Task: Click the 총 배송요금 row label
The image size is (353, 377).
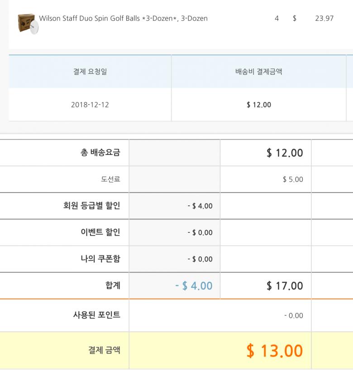Action: (100, 153)
